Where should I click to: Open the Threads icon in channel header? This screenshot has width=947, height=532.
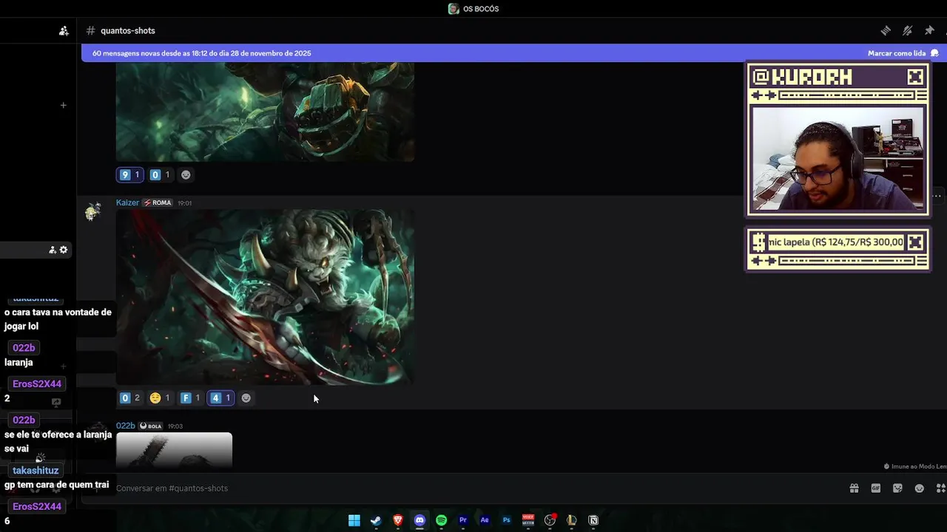pyautogui.click(x=886, y=30)
